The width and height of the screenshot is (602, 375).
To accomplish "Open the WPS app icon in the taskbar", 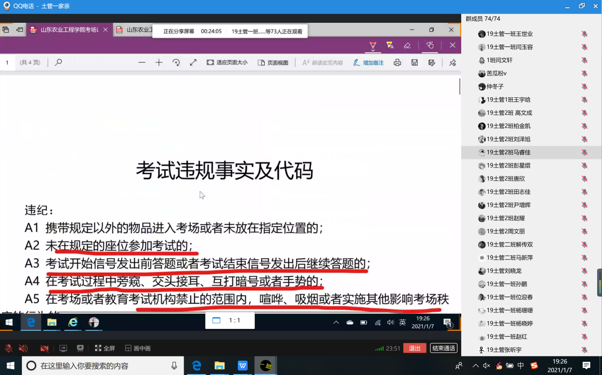I will (x=243, y=366).
